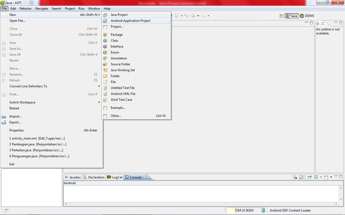
Task: Select the Java perspective button
Action: pos(292,16)
